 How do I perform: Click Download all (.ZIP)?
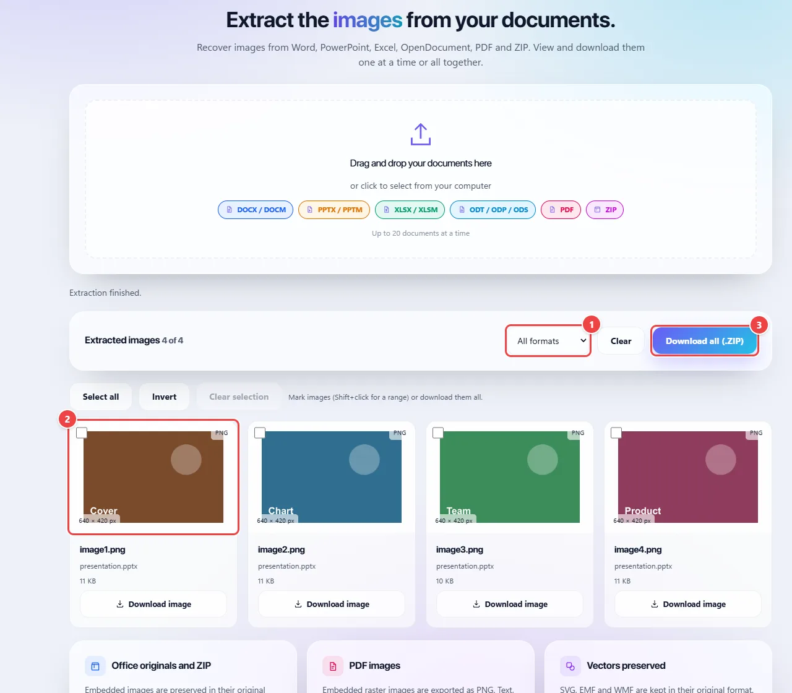(x=705, y=341)
